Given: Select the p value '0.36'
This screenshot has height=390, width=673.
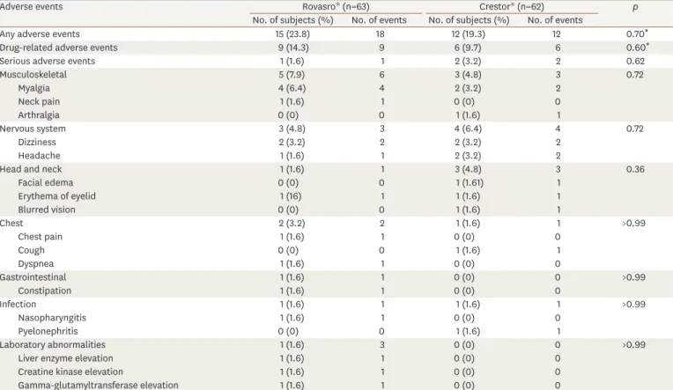Looking at the screenshot, I should click(x=635, y=169).
